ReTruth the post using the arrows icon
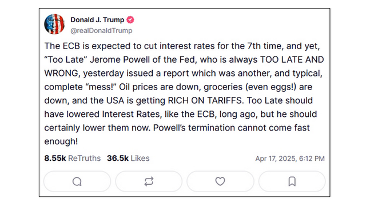This screenshot has width=366, height=207. point(149,181)
